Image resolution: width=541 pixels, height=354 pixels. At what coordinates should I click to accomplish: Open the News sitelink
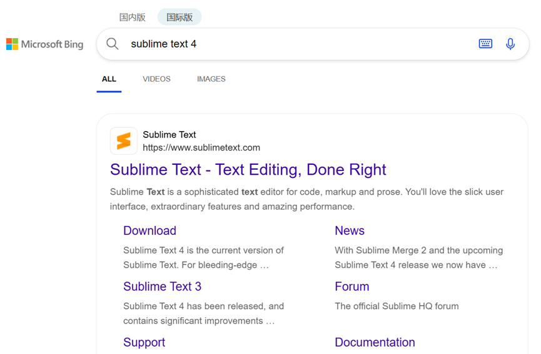[x=350, y=231]
